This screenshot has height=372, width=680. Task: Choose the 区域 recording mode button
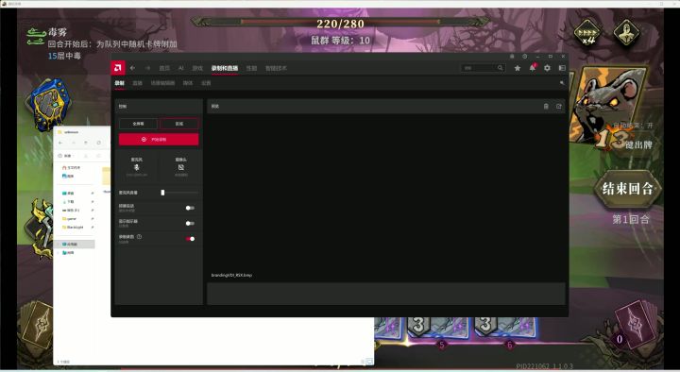(x=179, y=124)
